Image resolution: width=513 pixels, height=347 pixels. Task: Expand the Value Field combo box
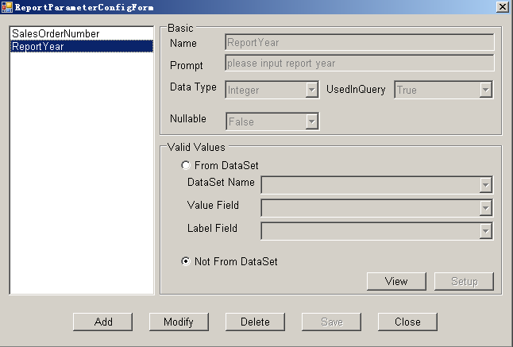(486, 208)
